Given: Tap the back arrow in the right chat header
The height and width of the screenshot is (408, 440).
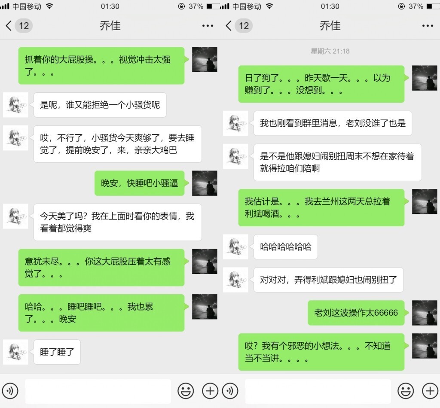Looking at the screenshot, I should point(229,25).
